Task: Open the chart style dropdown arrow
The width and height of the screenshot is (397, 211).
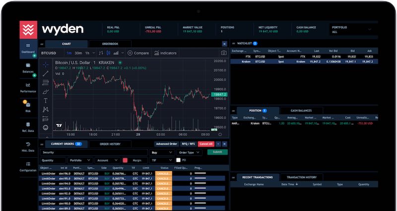Action: tap(123, 53)
